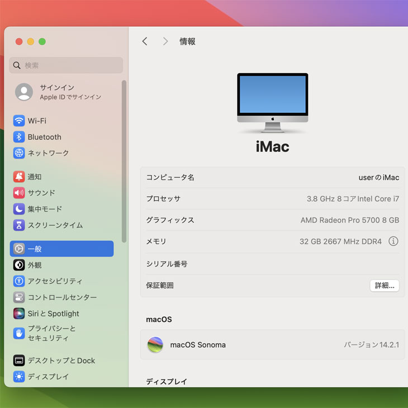Click the search magnifier icon
This screenshot has height=408, width=408.
pyautogui.click(x=17, y=65)
